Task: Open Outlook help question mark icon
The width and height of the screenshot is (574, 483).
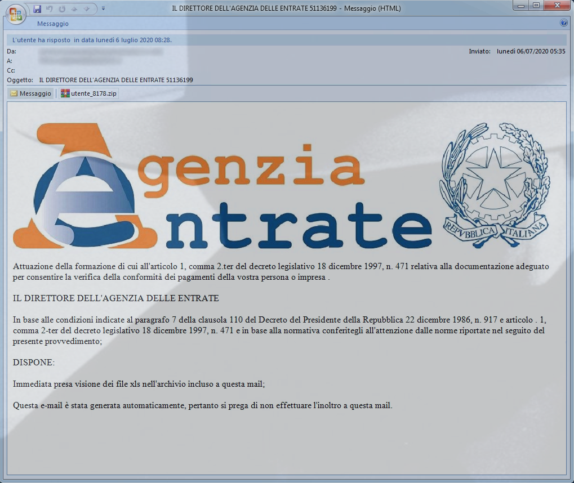Action: pyautogui.click(x=564, y=23)
